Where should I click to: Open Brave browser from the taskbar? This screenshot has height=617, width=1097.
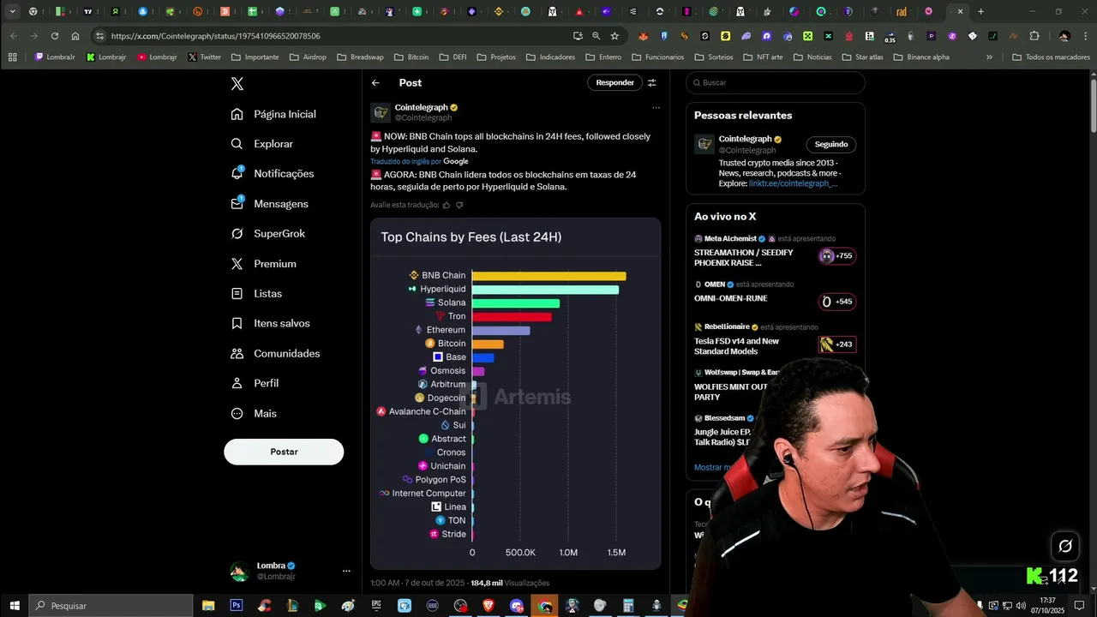click(x=489, y=605)
